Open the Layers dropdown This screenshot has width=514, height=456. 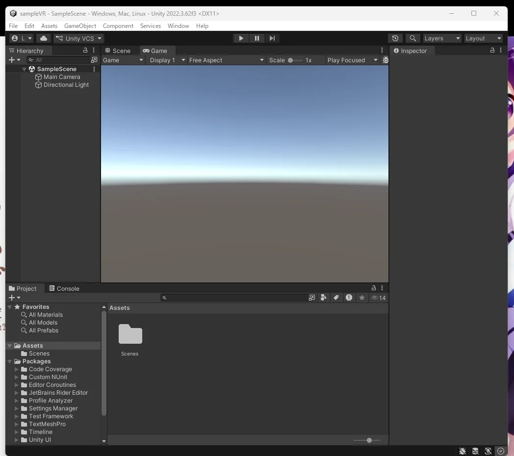pyautogui.click(x=442, y=38)
